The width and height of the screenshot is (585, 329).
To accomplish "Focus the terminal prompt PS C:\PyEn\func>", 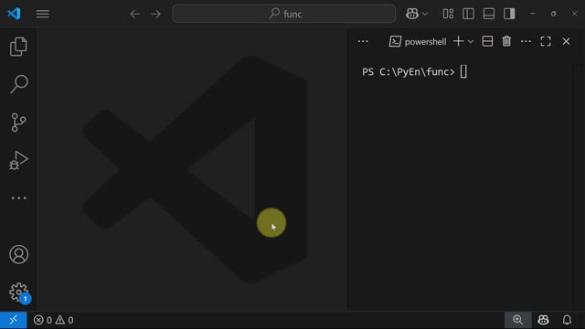I will pyautogui.click(x=409, y=72).
